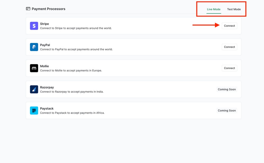The image size is (264, 163).
Task: Click the Payment Processors header icon
Action: coord(28,8)
